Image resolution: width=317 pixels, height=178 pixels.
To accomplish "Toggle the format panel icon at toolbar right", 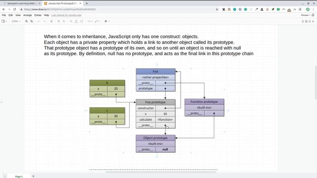I will (310, 21).
